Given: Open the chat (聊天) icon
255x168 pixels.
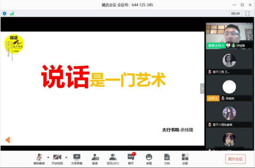Looking at the screenshot, I should pyautogui.click(x=131, y=159).
